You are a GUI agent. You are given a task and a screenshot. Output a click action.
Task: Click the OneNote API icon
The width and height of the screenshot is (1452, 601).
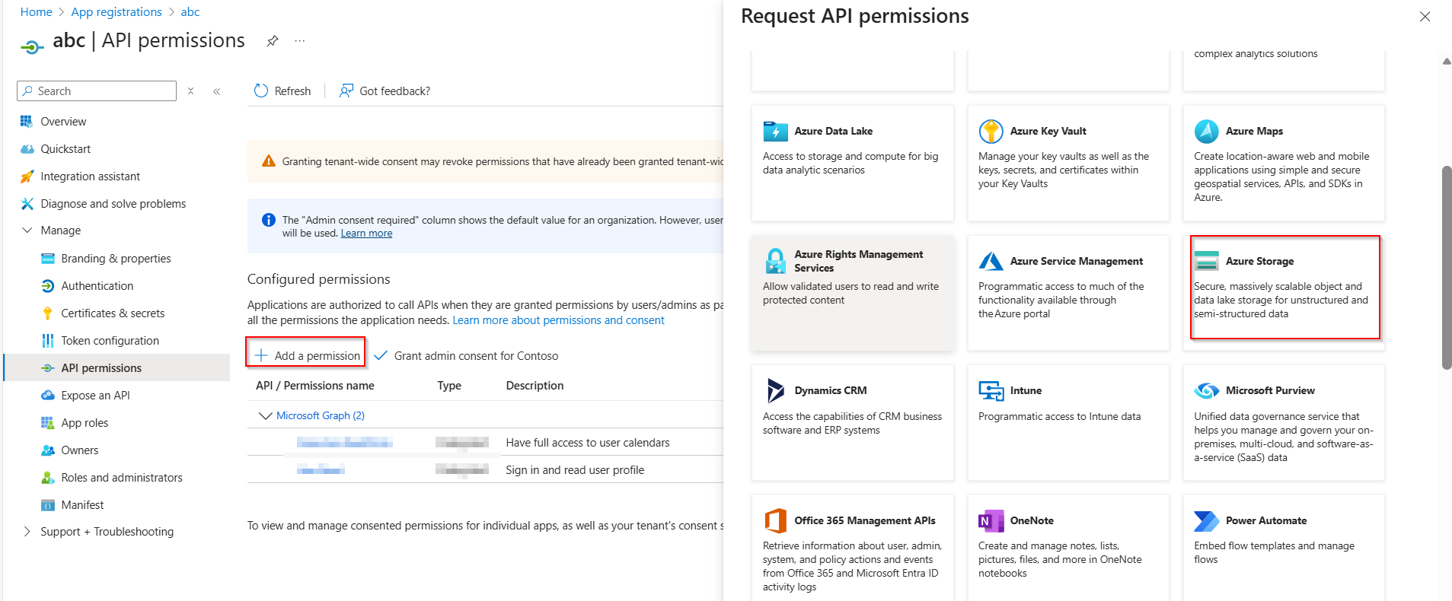(991, 520)
